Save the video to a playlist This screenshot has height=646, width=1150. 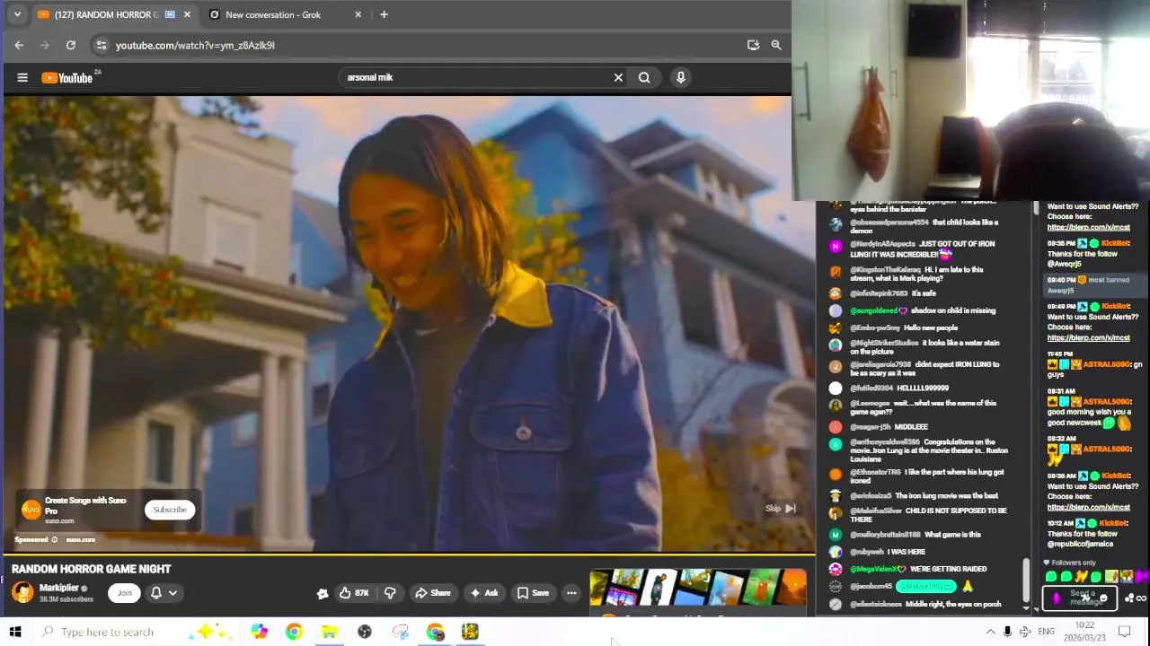[x=533, y=592]
